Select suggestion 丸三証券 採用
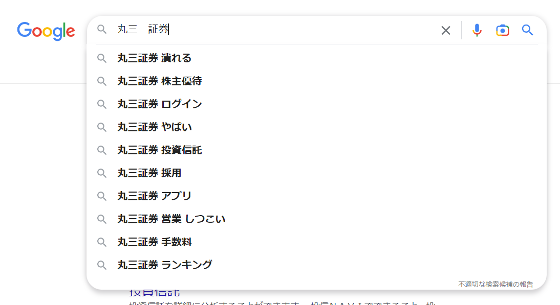The width and height of the screenshot is (560, 305). [316, 173]
